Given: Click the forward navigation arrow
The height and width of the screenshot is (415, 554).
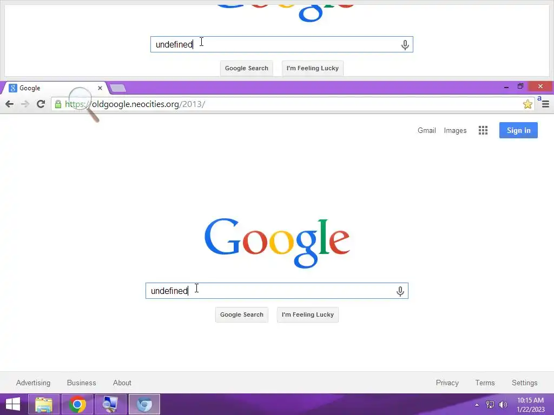Looking at the screenshot, I should pos(25,104).
